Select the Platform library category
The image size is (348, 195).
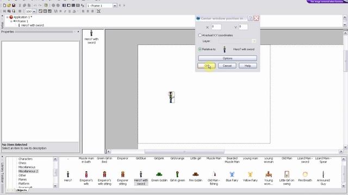pyautogui.click(x=24, y=184)
